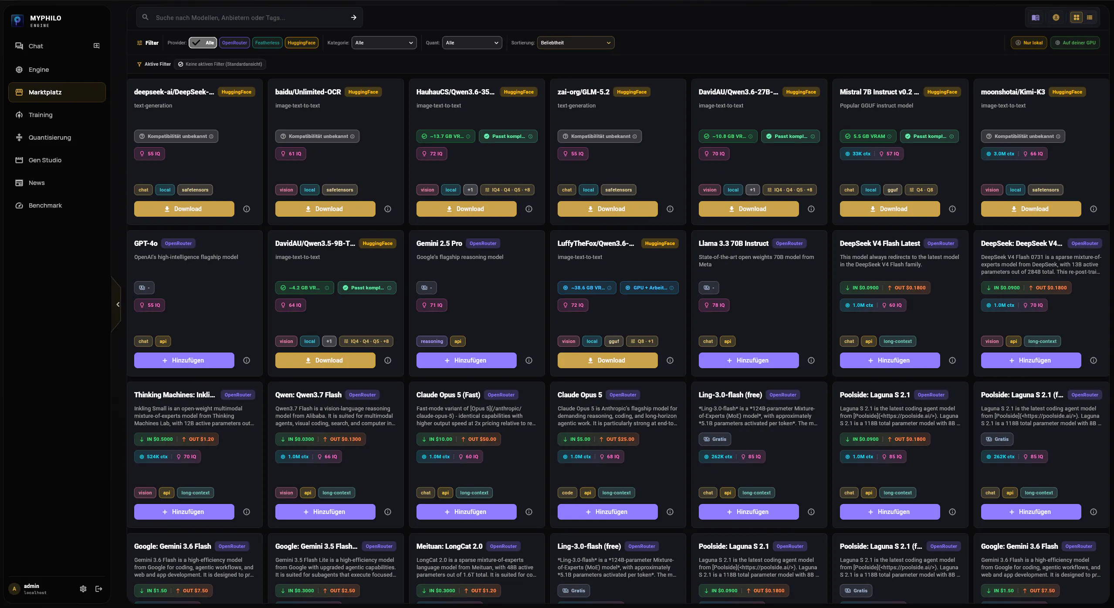This screenshot has width=1114, height=608.
Task: Download zai-org/GLM-5.2 model
Action: pos(607,209)
